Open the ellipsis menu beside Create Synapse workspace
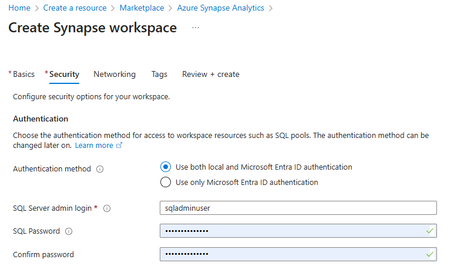Screen dimensions: 464x273 [196, 28]
